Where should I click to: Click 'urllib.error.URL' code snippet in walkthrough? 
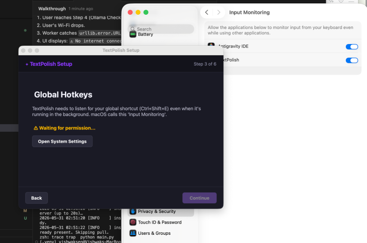coord(100,33)
